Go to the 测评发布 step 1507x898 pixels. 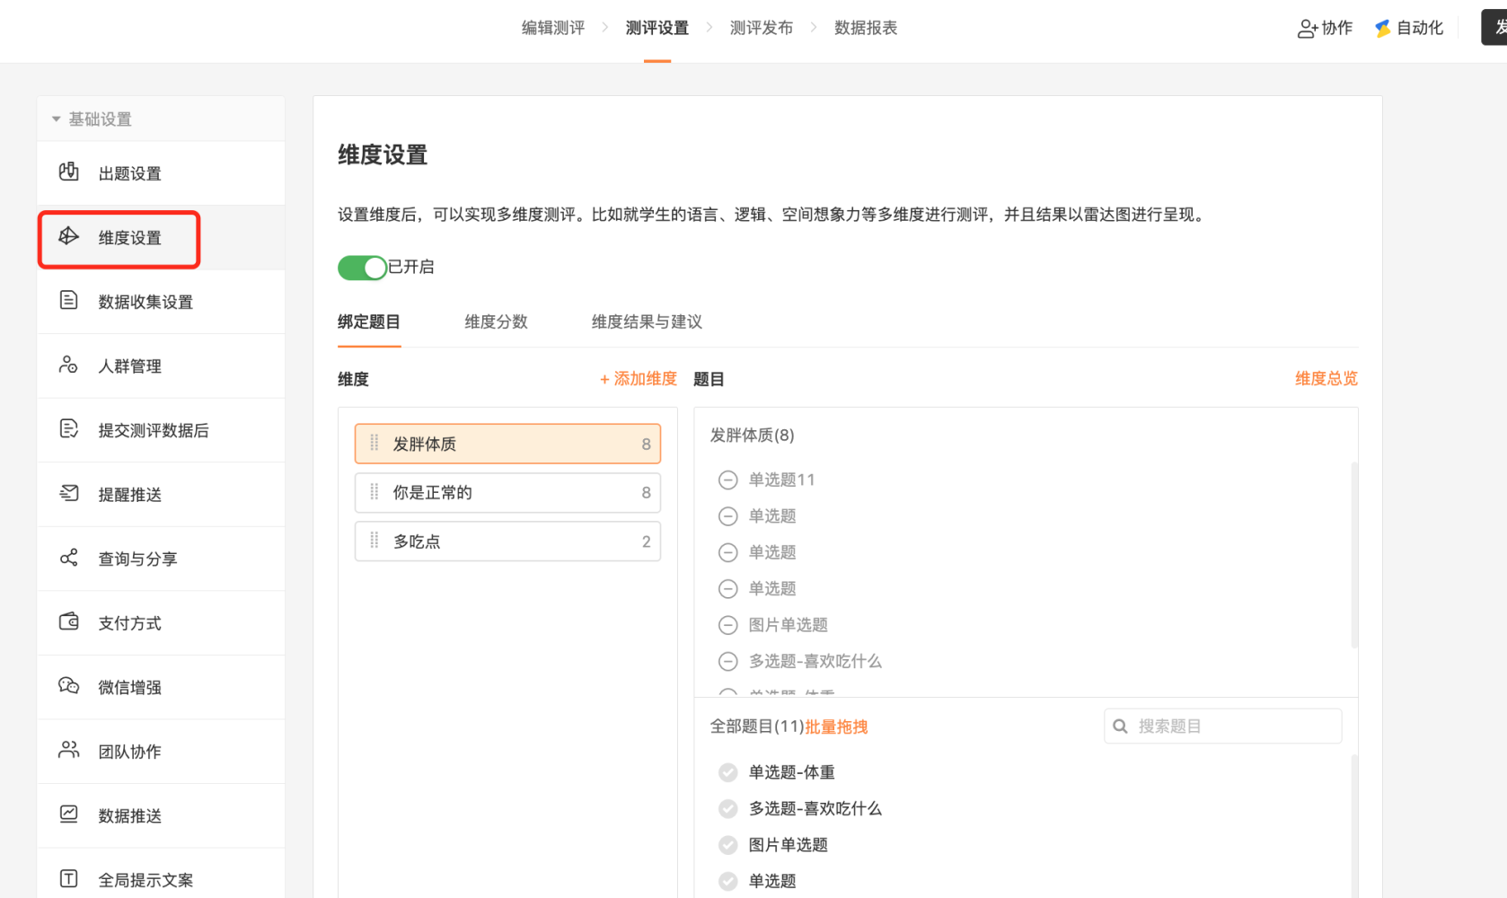(x=762, y=28)
